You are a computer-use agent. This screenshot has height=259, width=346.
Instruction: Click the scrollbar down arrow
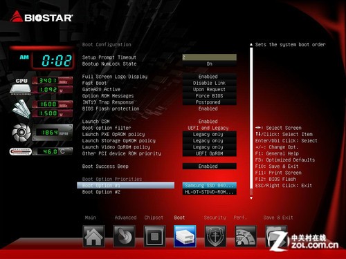pyautogui.click(x=251, y=198)
